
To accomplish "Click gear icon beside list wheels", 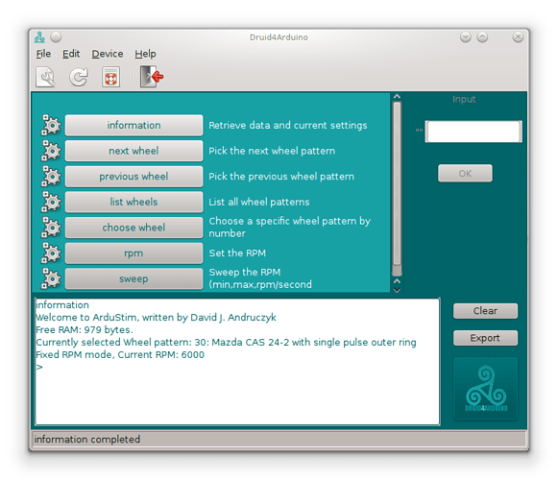I will coord(51,203).
